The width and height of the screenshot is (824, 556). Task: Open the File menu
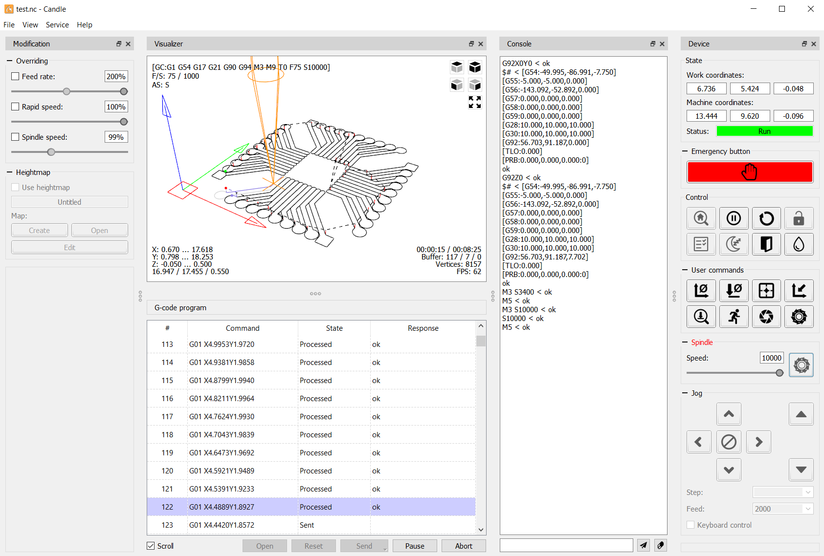pyautogui.click(x=9, y=25)
